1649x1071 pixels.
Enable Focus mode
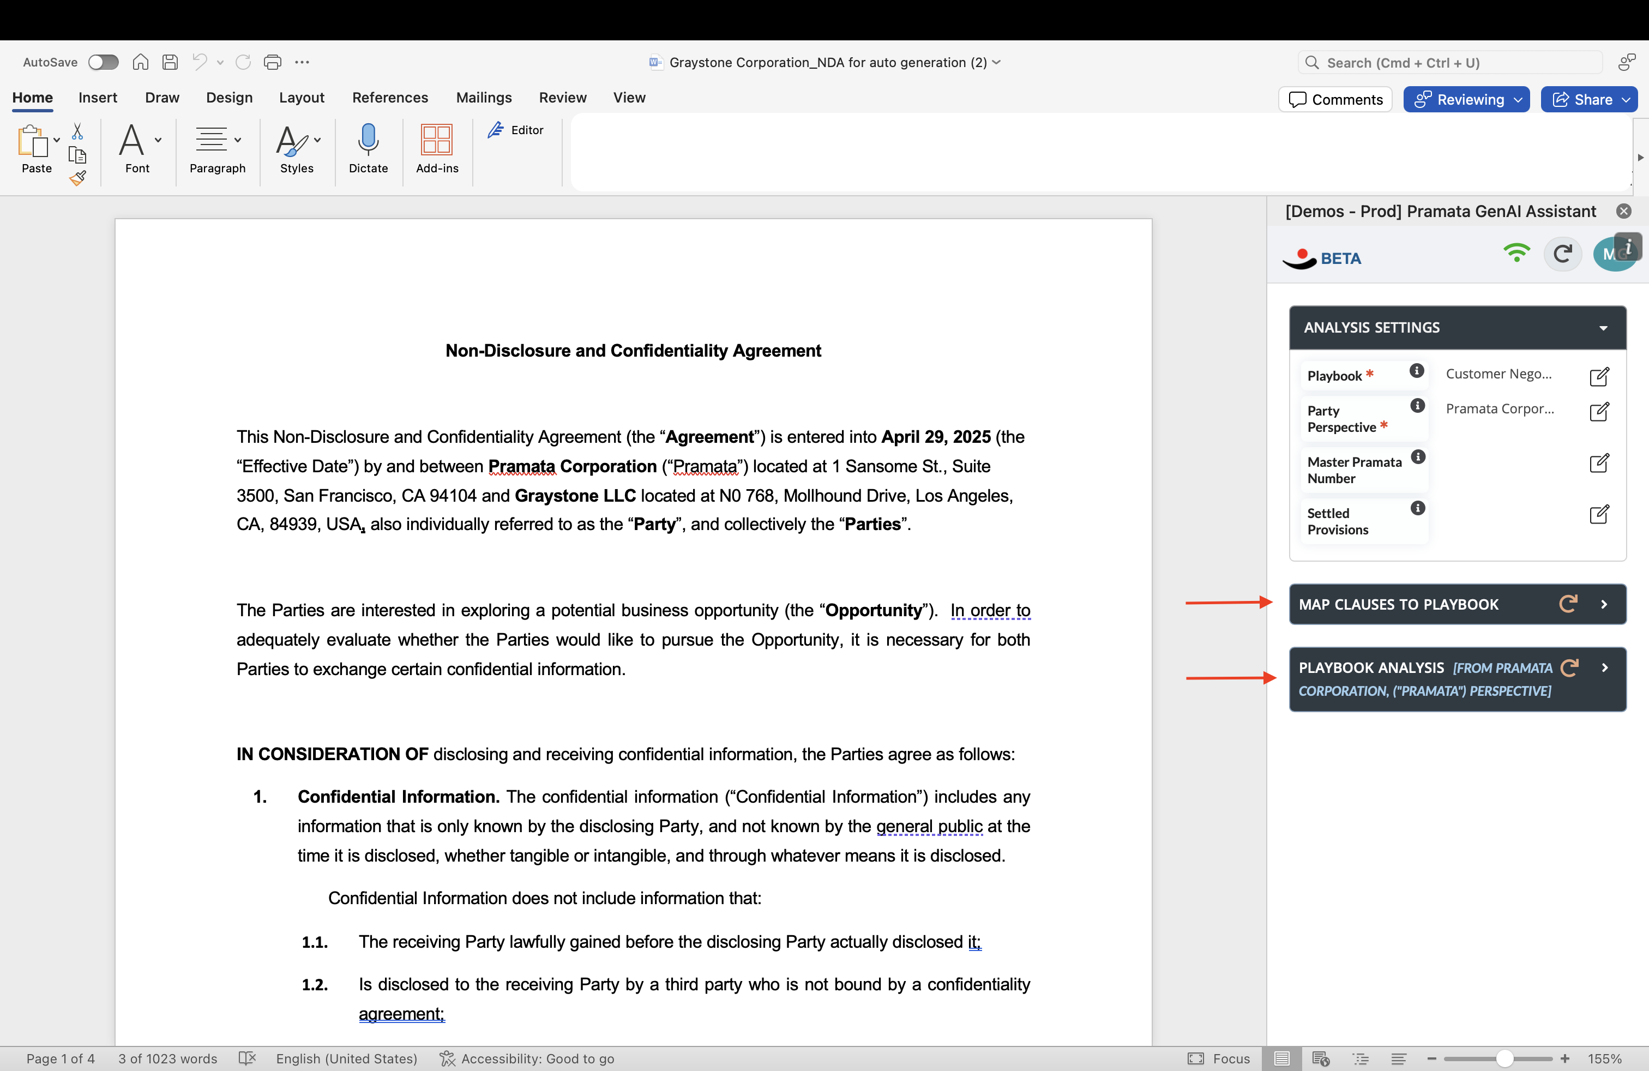click(1219, 1058)
